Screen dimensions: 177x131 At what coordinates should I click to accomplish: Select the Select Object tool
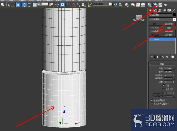tap(2, 5)
